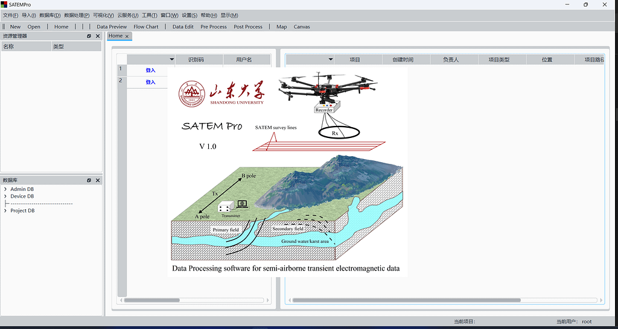This screenshot has width=618, height=329.
Task: Click the first 登入 link in row 1
Action: tap(150, 70)
